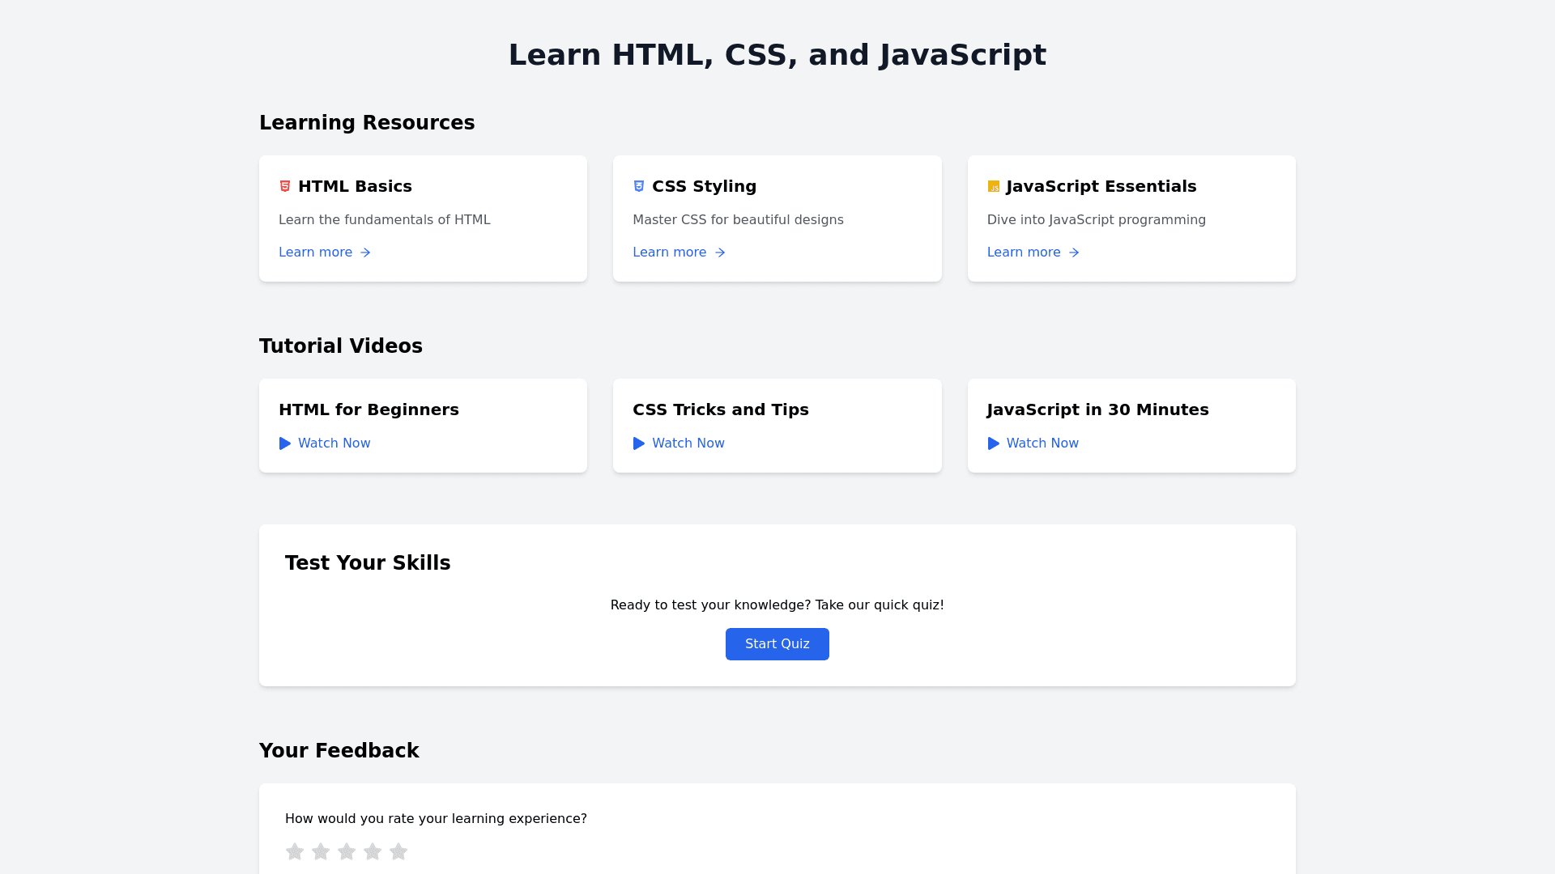Click the HTML5 shield icon
The image size is (1555, 874).
pyautogui.click(x=285, y=186)
